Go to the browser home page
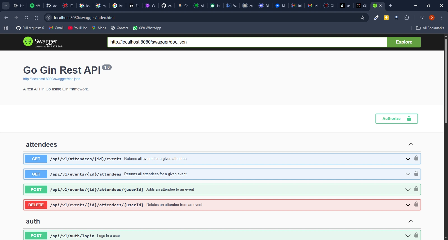 [x=36, y=18]
